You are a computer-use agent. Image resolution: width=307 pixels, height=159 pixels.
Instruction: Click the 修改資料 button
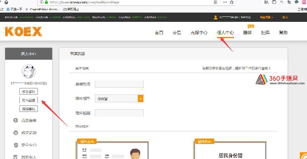[x=29, y=91]
